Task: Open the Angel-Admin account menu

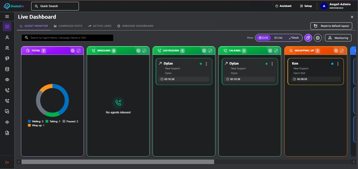Action: [335, 6]
